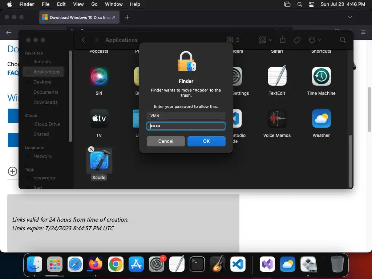Select iCloud Drive in the sidebar

click(x=46, y=124)
